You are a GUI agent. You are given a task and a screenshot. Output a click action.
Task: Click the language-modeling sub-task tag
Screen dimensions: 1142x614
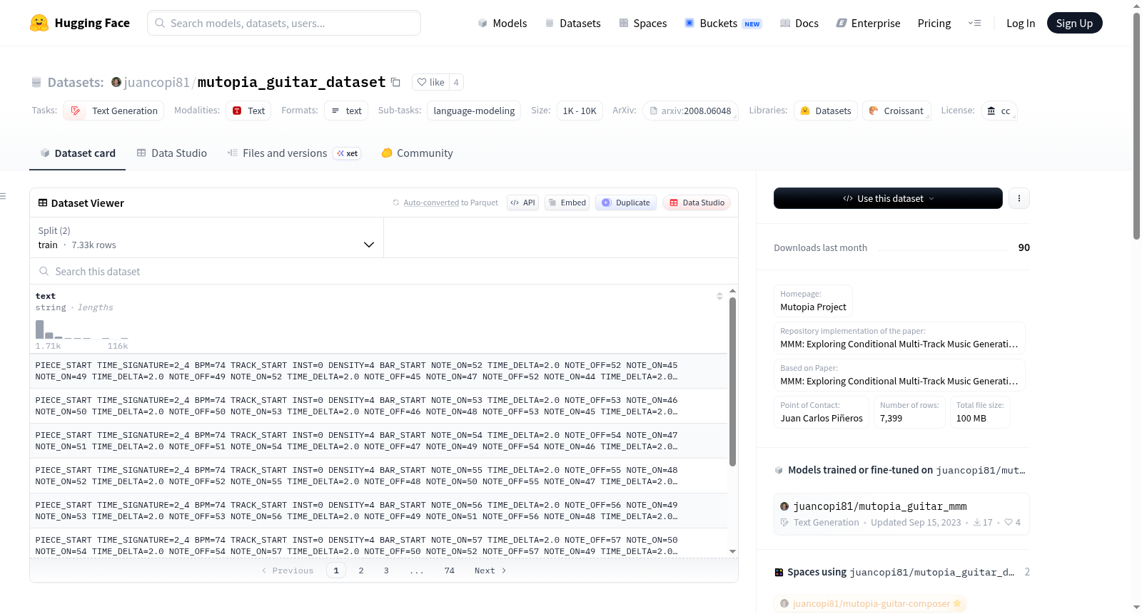(474, 111)
